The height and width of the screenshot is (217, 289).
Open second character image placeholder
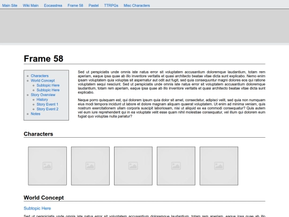(90, 166)
